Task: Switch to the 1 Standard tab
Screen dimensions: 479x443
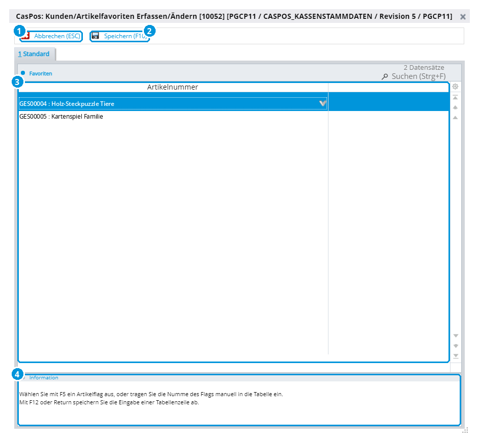Action: 34,54
